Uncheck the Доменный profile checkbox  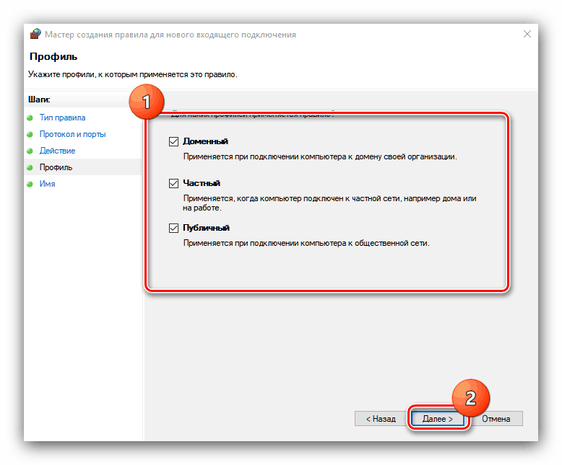(173, 141)
